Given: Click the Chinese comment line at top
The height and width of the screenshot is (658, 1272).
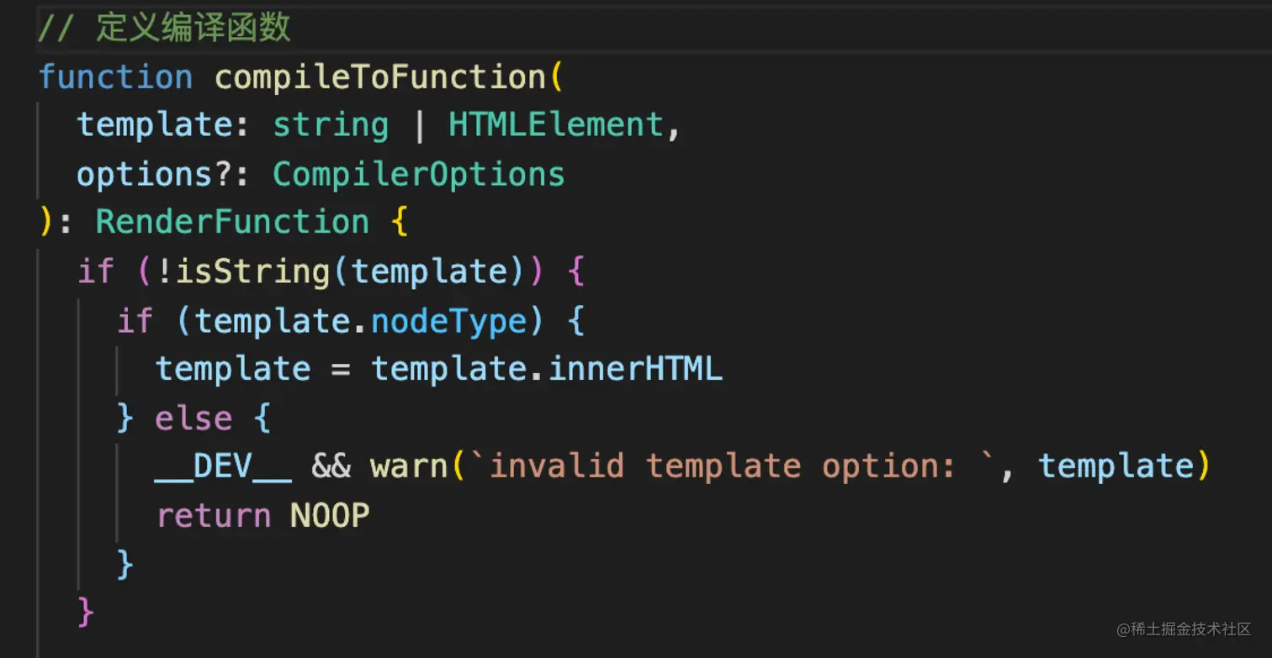Looking at the screenshot, I should point(164,28).
